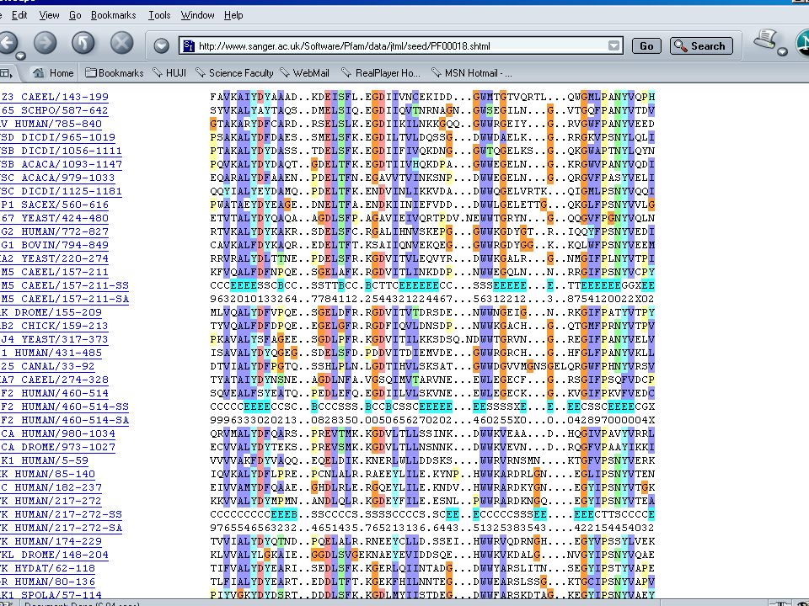Open the BOVIN/794-849 link
Viewport: 809px width, 606px height.
(55, 245)
